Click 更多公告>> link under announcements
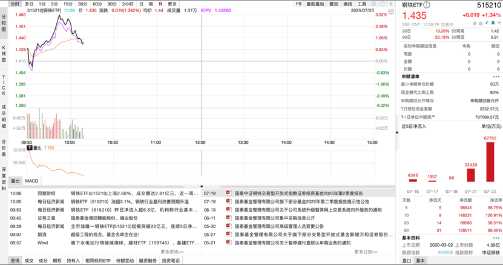Screen dimensions: 503x265 pyautogui.click(x=366, y=252)
